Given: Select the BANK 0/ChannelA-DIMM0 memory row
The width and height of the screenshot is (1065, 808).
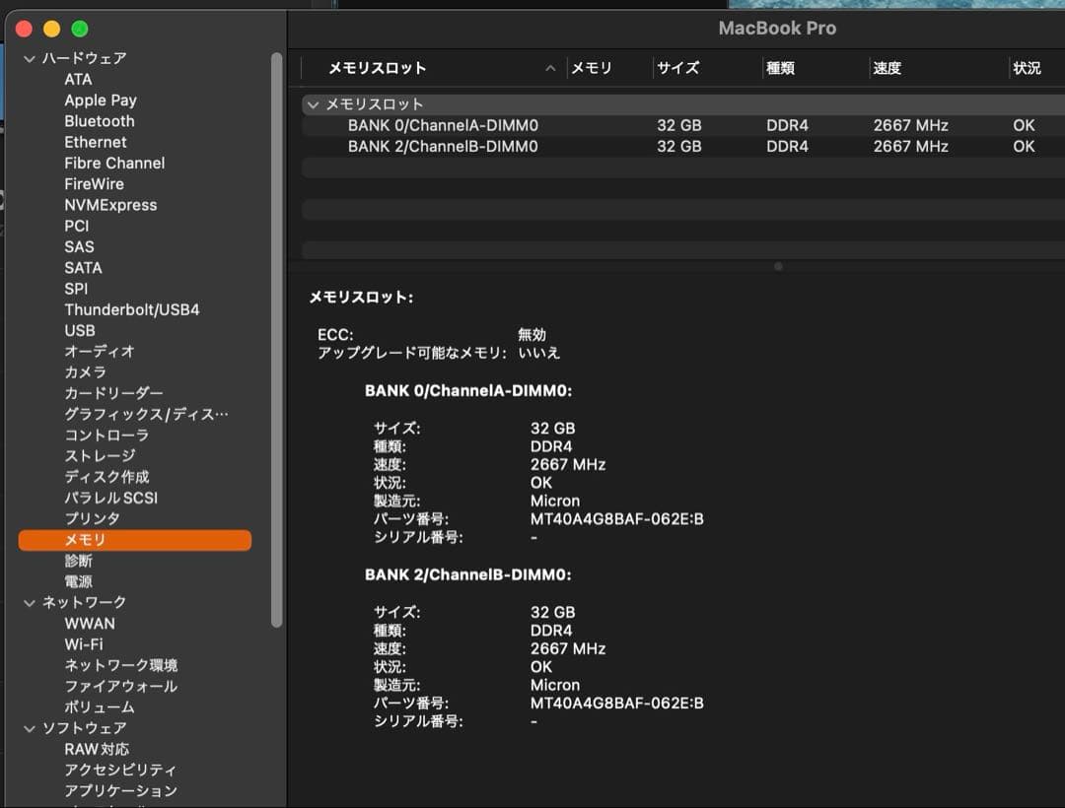Looking at the screenshot, I should click(444, 124).
